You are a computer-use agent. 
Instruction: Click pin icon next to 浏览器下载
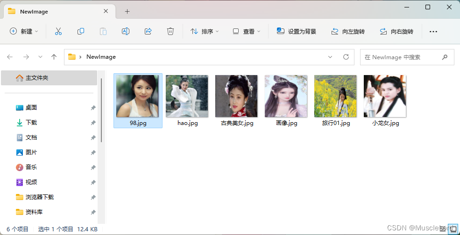(x=93, y=198)
